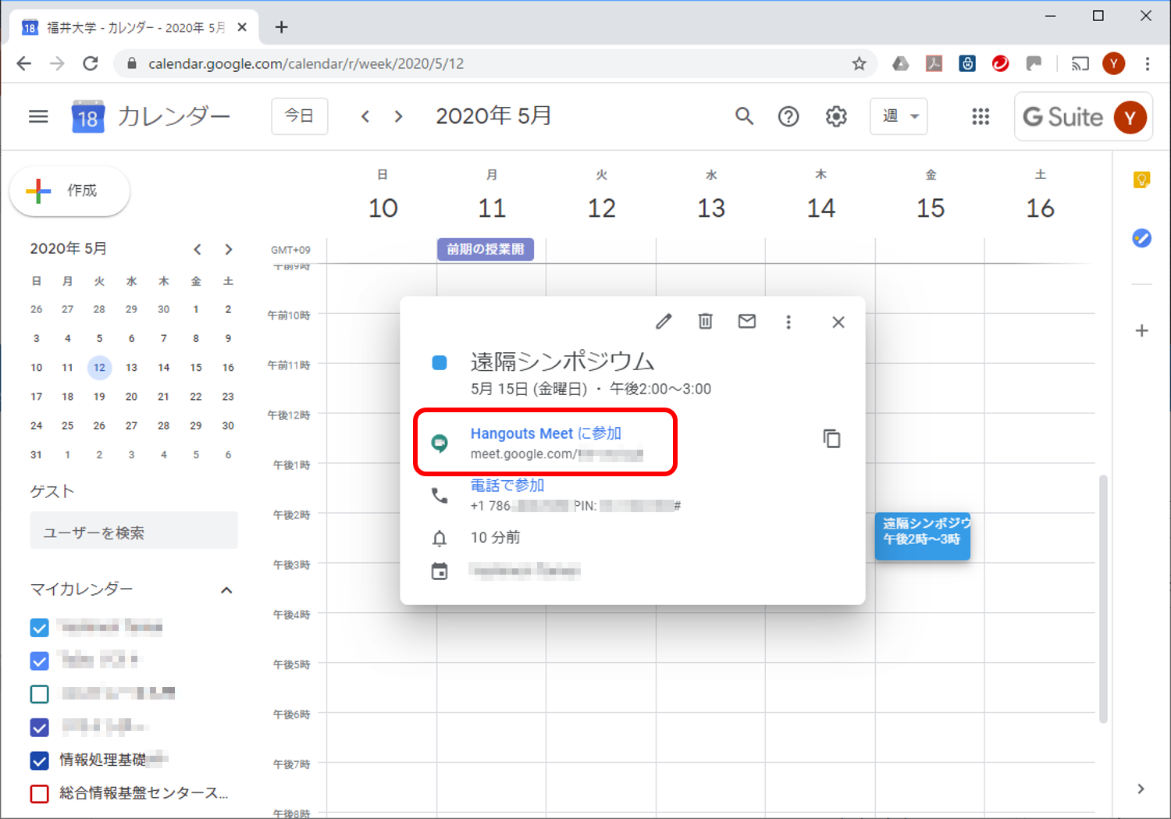Open event options three-dot menu

pyautogui.click(x=788, y=322)
